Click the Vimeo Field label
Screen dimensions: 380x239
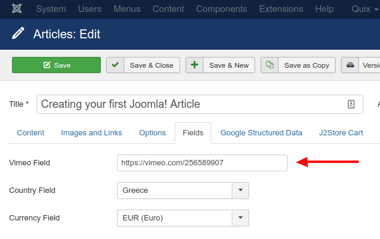coord(29,163)
